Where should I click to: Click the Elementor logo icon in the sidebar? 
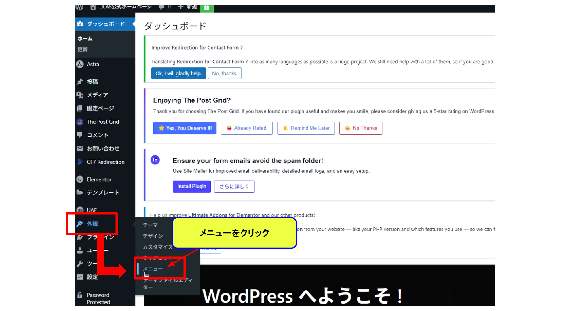80,179
